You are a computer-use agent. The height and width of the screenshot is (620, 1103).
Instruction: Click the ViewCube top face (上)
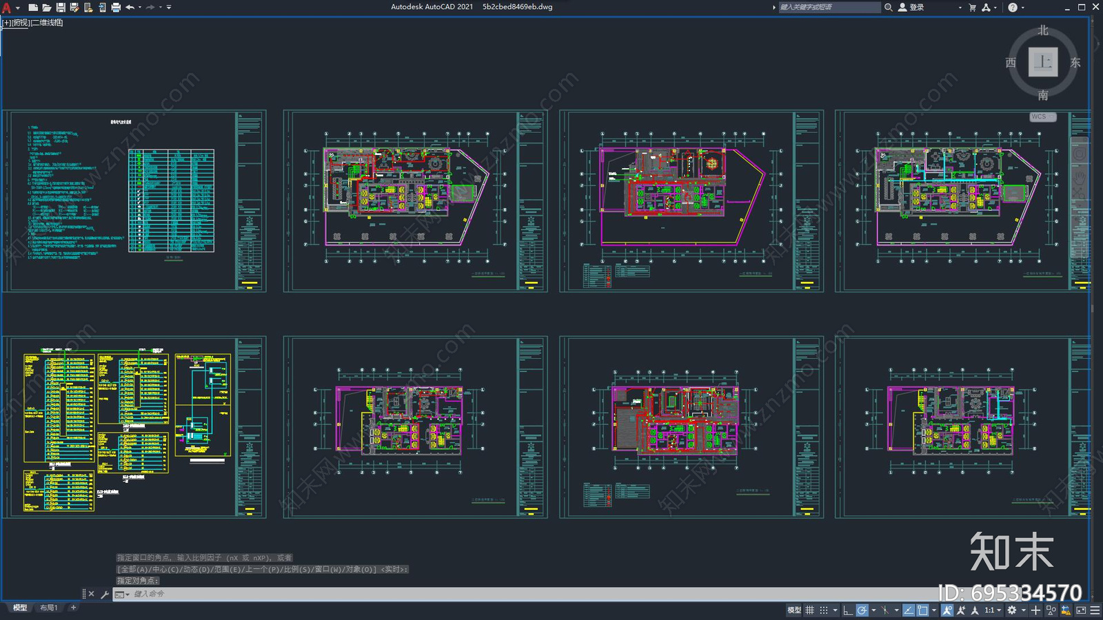click(1043, 62)
